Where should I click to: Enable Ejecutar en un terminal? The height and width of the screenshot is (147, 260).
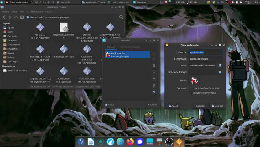point(191,93)
